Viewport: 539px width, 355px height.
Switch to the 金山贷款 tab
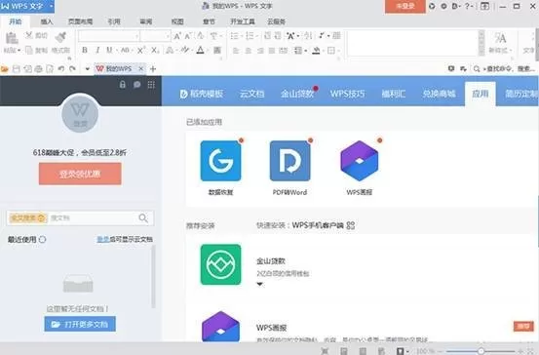(297, 94)
